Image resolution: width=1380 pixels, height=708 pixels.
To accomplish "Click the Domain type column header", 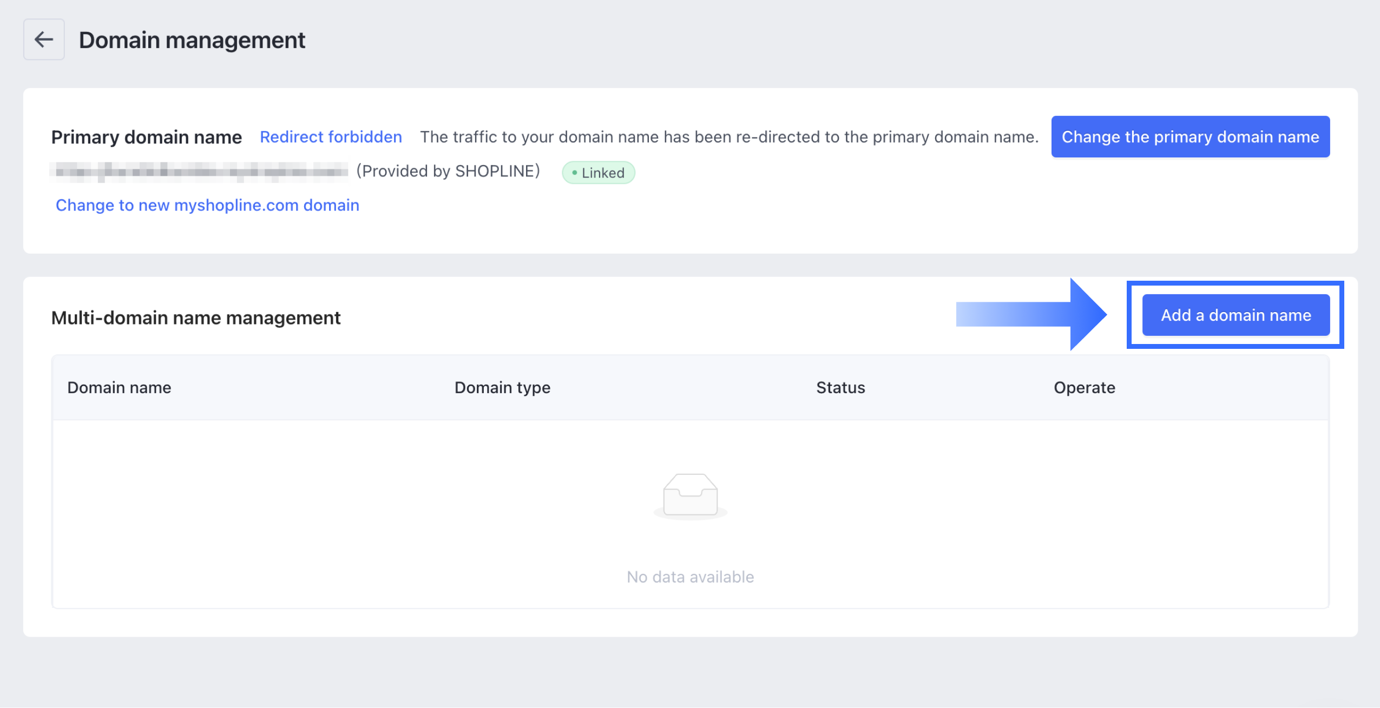I will click(x=503, y=387).
